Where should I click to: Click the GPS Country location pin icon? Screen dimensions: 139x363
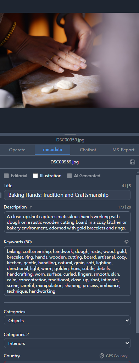coord(101,356)
